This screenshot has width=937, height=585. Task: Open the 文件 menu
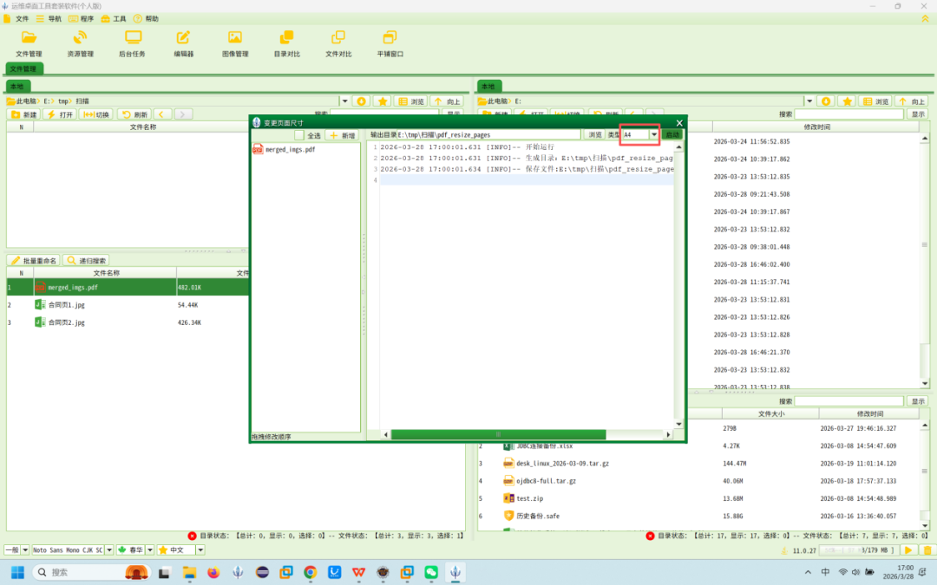16,18
